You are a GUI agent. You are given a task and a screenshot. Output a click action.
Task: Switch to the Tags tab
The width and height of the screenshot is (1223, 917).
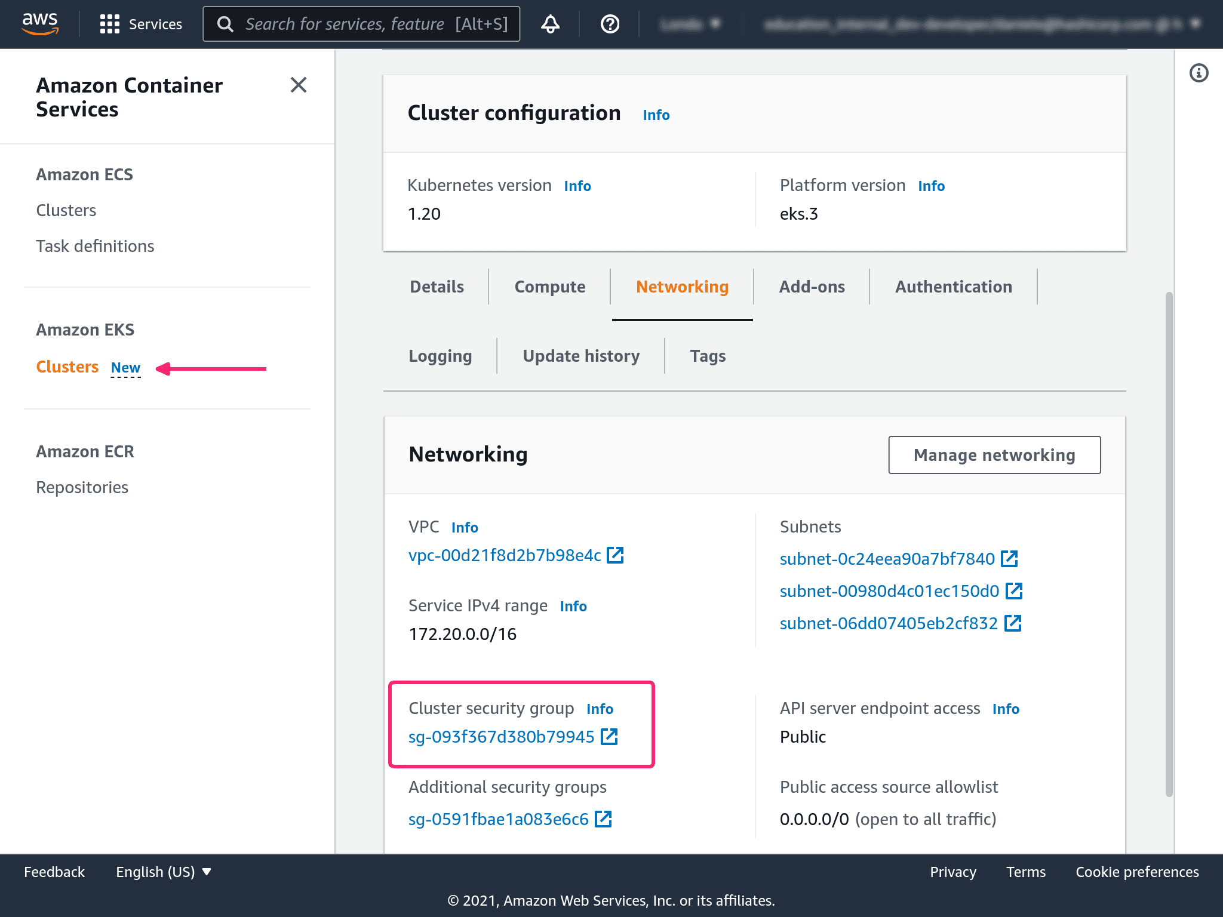click(x=708, y=356)
